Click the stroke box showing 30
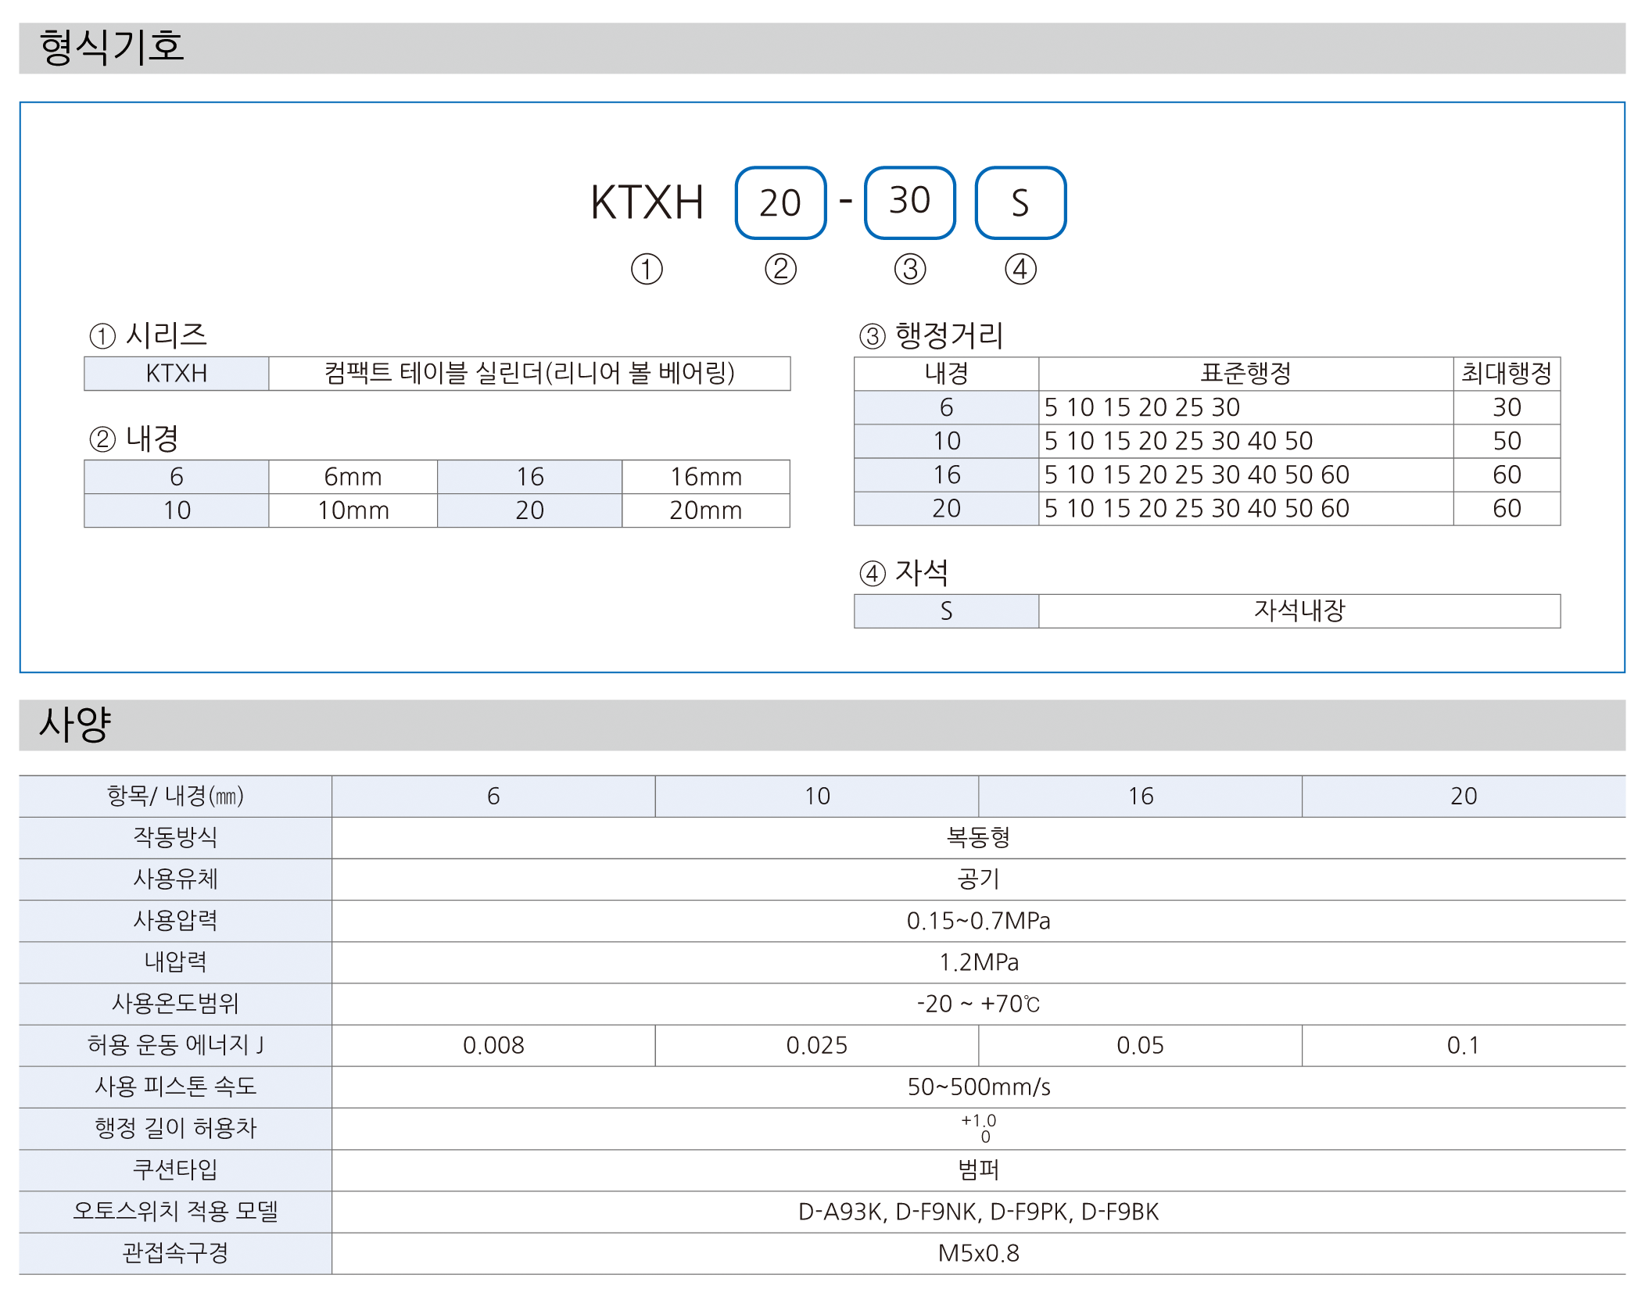Image resolution: width=1645 pixels, height=1307 pixels. [x=909, y=202]
